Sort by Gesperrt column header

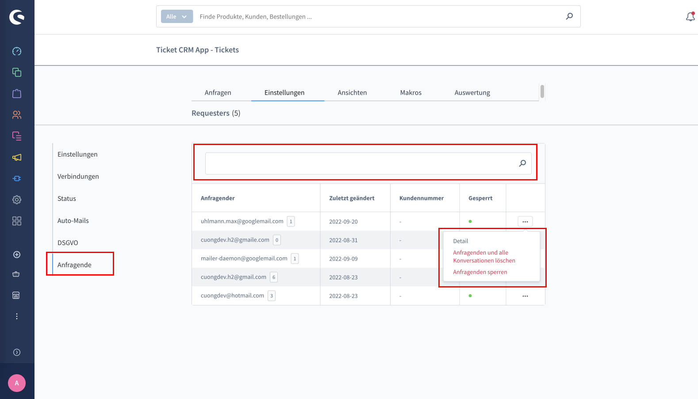point(480,198)
